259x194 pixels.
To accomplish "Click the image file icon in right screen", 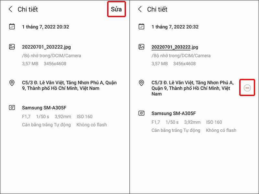I will click(141, 47).
